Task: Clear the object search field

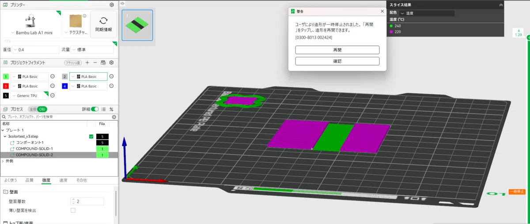Action: tap(114, 117)
